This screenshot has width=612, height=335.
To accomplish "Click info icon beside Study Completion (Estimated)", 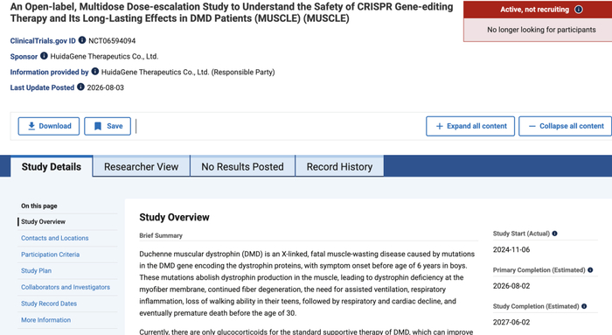I will 584,306.
